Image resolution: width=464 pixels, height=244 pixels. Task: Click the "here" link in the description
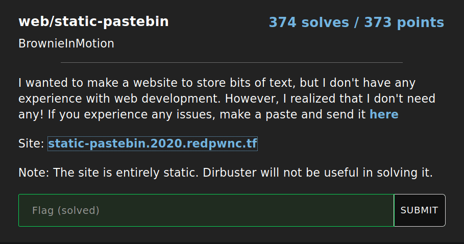pos(384,114)
